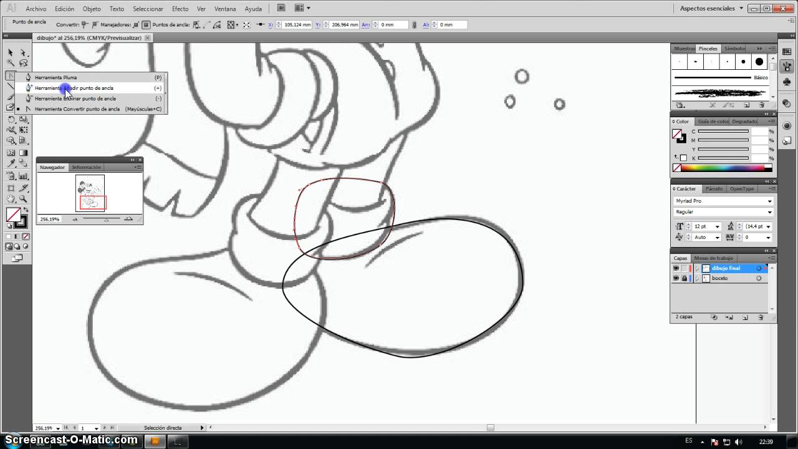Select the Magic Wand tool
This screenshot has height=449, width=798.
(11, 63)
